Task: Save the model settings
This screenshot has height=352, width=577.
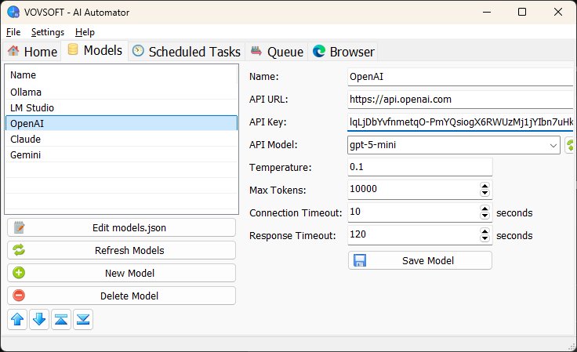Action: 420,261
